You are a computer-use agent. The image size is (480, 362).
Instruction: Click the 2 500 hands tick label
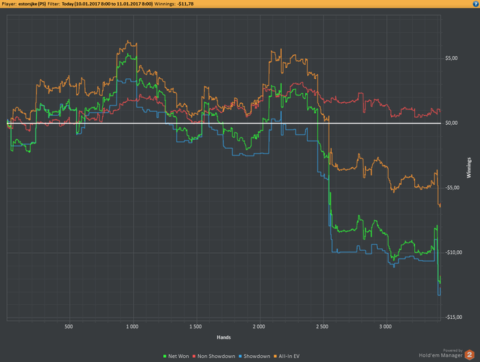(x=322, y=326)
